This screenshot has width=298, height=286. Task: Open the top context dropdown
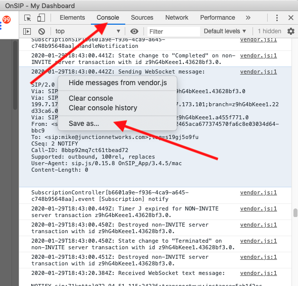[87, 31]
